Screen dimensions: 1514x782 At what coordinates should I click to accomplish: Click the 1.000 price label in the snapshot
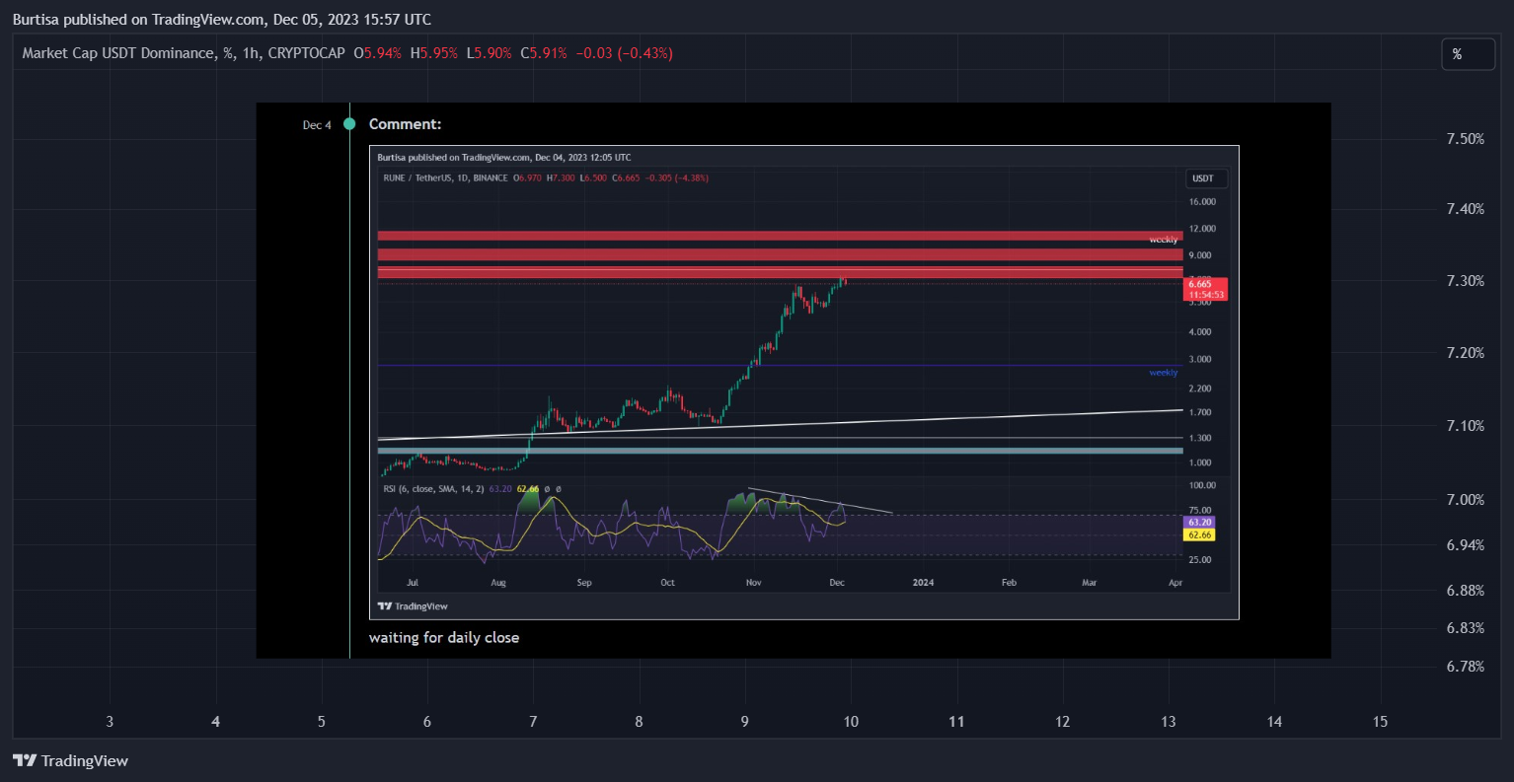1200,463
